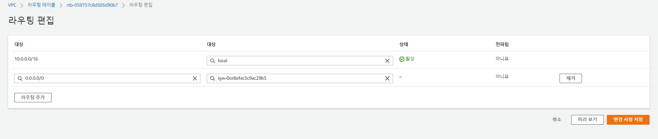
Task: Clear the igw-0ce8afac5c9ac29b5 target with X icon
Action: click(x=387, y=79)
